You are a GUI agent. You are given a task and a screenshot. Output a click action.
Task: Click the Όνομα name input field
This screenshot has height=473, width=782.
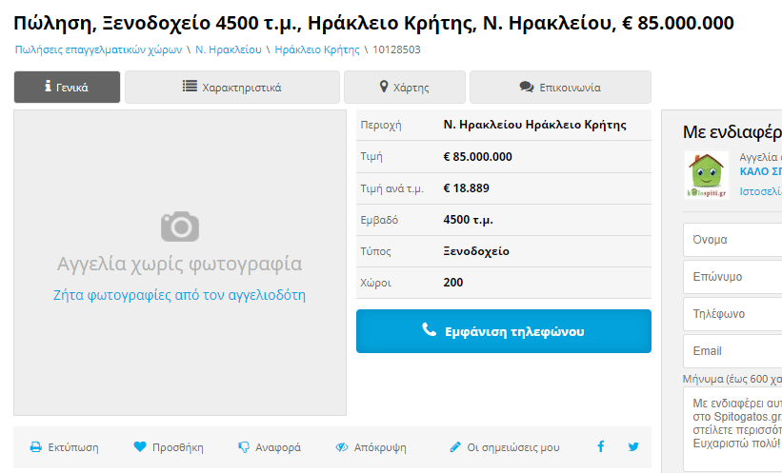pos(732,240)
